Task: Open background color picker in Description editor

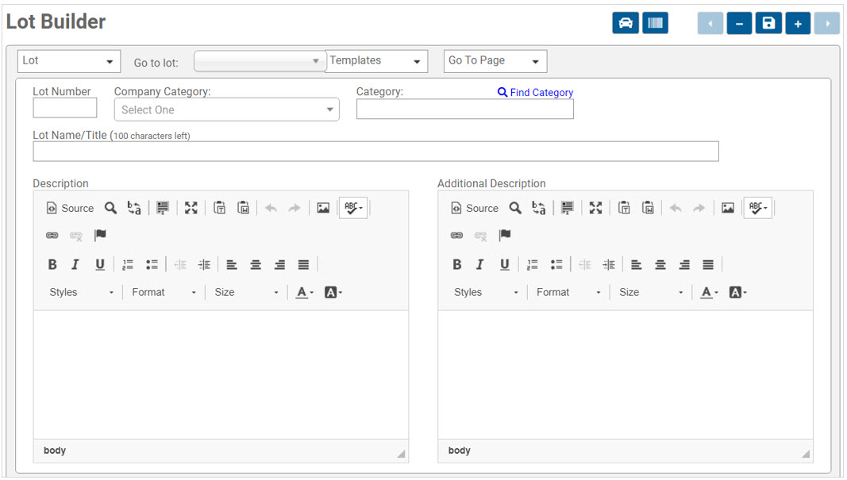Action: tap(333, 292)
